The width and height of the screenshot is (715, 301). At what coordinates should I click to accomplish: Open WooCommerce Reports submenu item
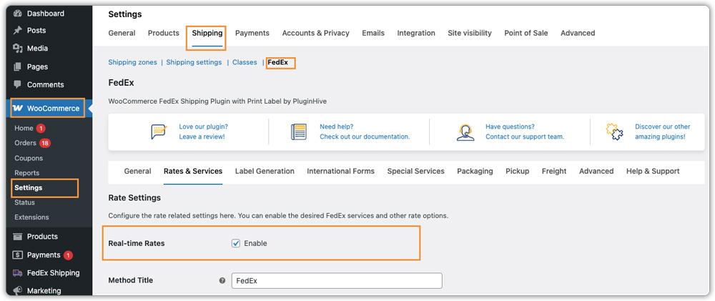point(26,173)
